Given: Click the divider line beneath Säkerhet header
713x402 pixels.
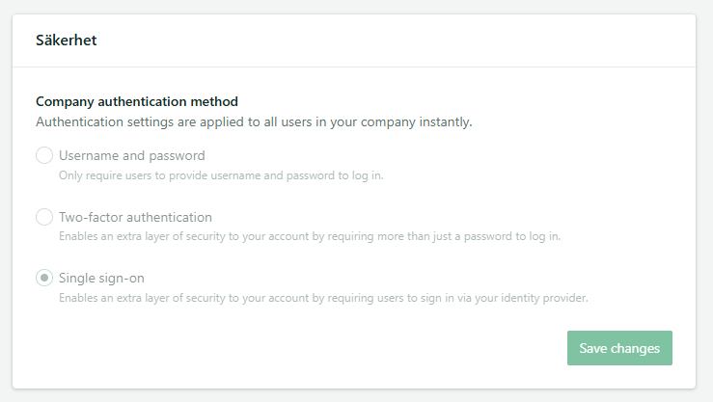Looking at the screenshot, I should coord(354,67).
